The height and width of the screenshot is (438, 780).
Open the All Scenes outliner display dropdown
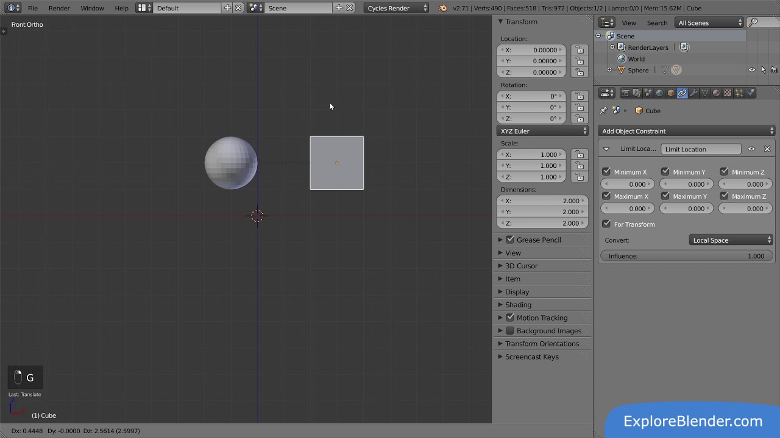point(709,23)
